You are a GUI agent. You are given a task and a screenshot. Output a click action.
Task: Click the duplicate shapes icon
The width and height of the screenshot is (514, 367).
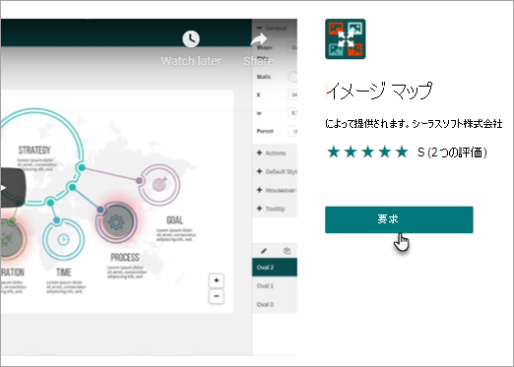coord(287,251)
